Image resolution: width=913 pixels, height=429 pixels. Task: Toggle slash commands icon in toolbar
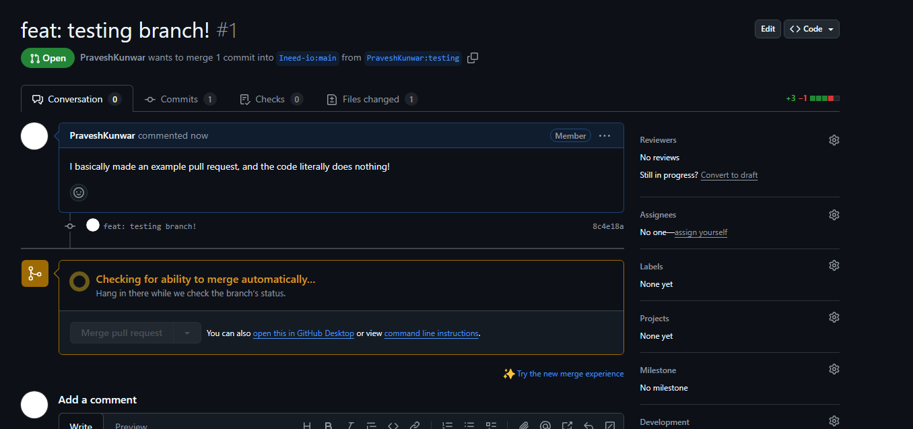point(610,426)
